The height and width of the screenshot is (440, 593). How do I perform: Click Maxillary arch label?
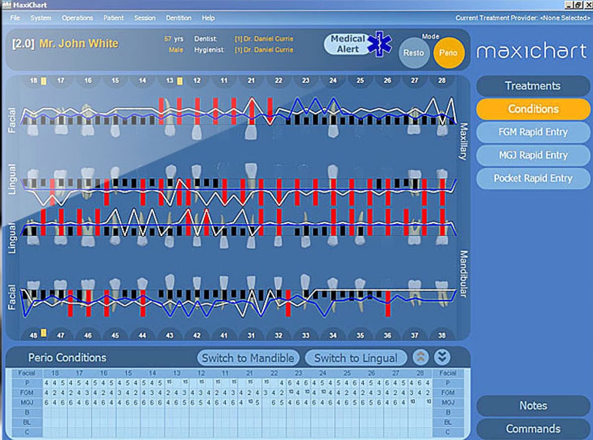(463, 141)
